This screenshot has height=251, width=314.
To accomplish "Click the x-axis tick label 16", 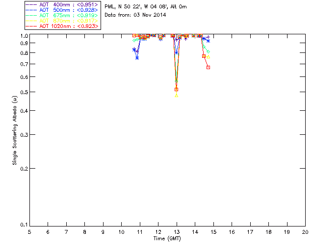I will [x=232, y=232].
